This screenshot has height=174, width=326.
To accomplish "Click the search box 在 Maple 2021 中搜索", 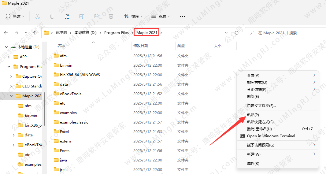I will click(x=286, y=33).
